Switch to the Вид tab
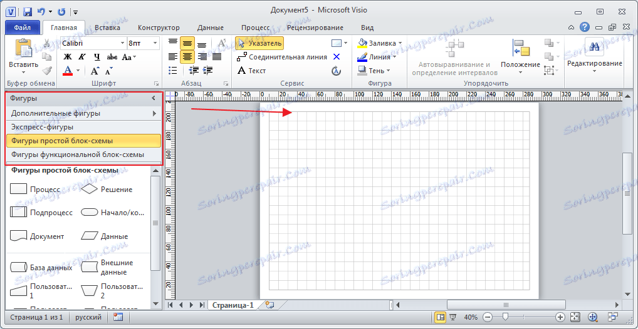The height and width of the screenshot is (329, 638). tap(367, 28)
